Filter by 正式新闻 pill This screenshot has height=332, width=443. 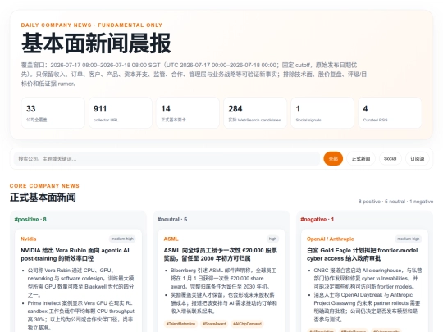(361, 159)
